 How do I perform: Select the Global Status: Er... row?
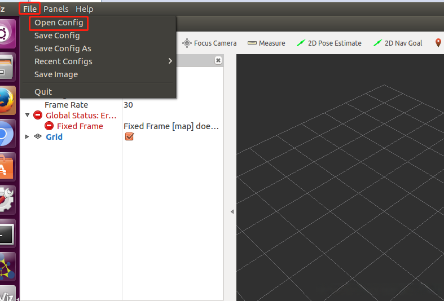tap(122, 115)
